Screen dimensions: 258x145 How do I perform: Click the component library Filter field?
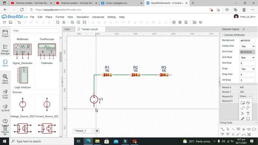point(36,31)
